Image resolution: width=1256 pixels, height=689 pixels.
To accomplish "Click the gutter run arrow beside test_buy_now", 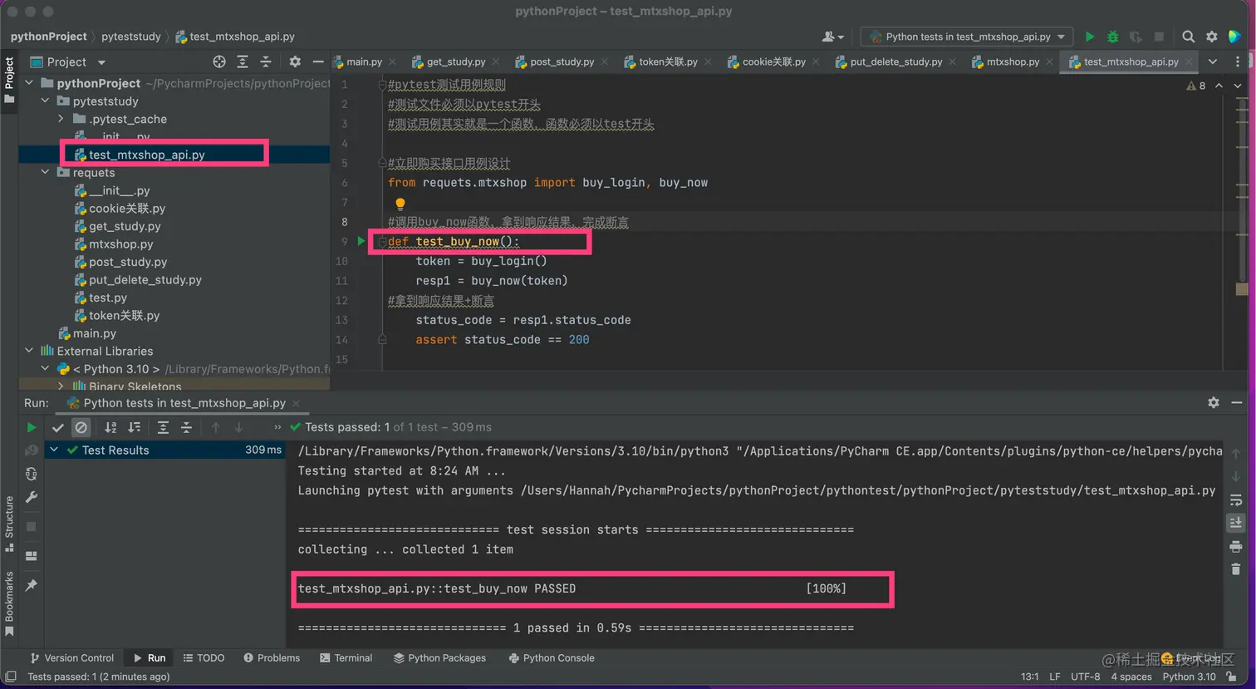I will pos(361,241).
